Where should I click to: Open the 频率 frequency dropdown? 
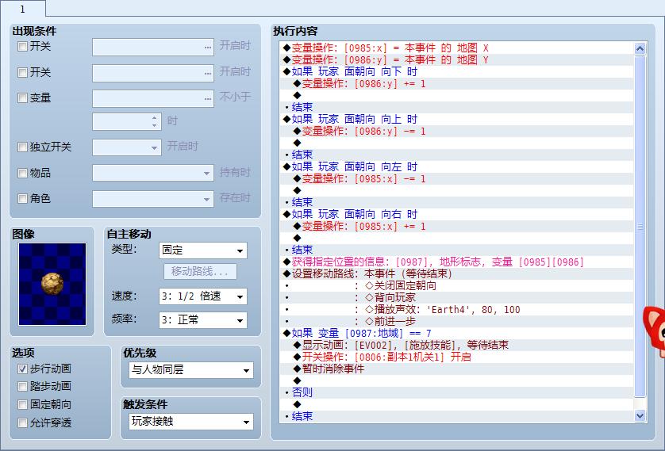tap(202, 320)
